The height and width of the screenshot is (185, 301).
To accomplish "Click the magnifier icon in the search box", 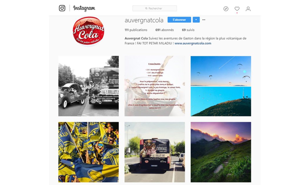I will click(x=146, y=9).
